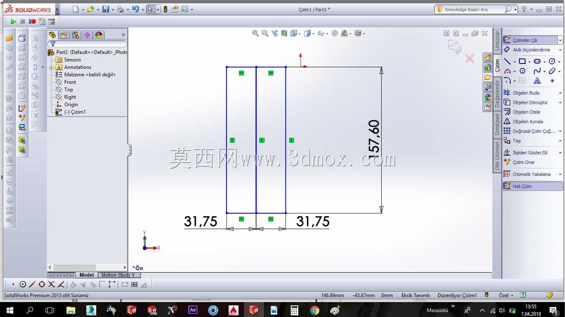Expand hidden manager tabs with double chevron
The image size is (565, 317).
123,35
